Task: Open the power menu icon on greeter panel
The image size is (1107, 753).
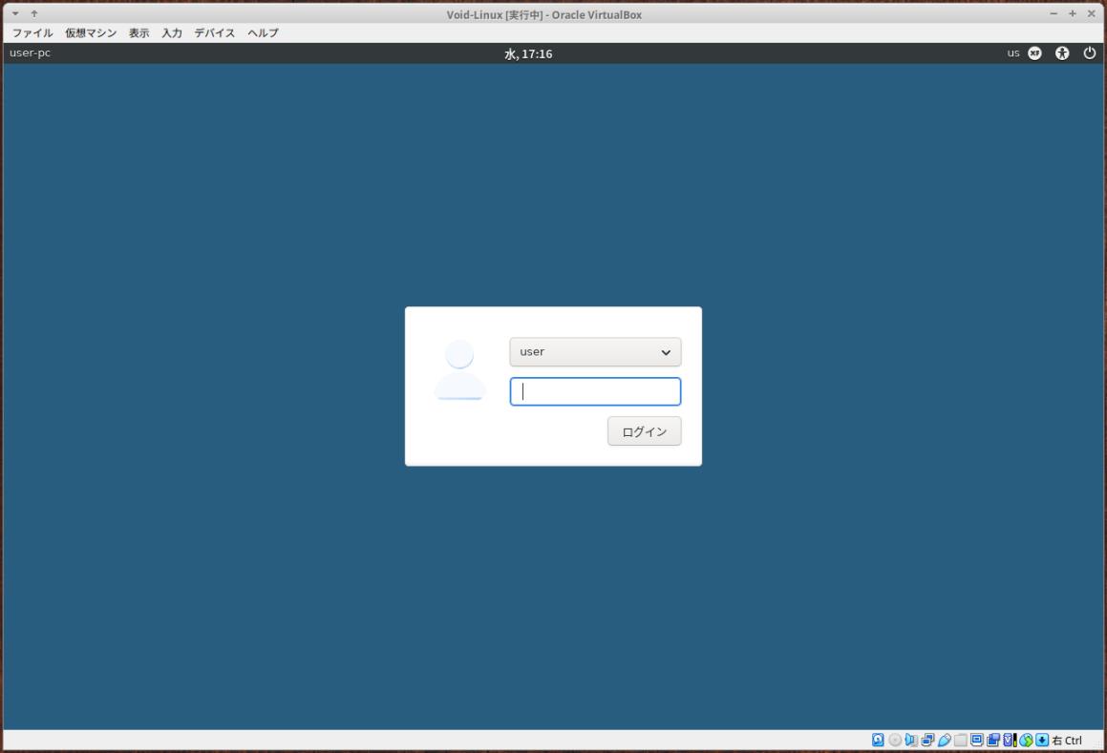Action: 1090,52
